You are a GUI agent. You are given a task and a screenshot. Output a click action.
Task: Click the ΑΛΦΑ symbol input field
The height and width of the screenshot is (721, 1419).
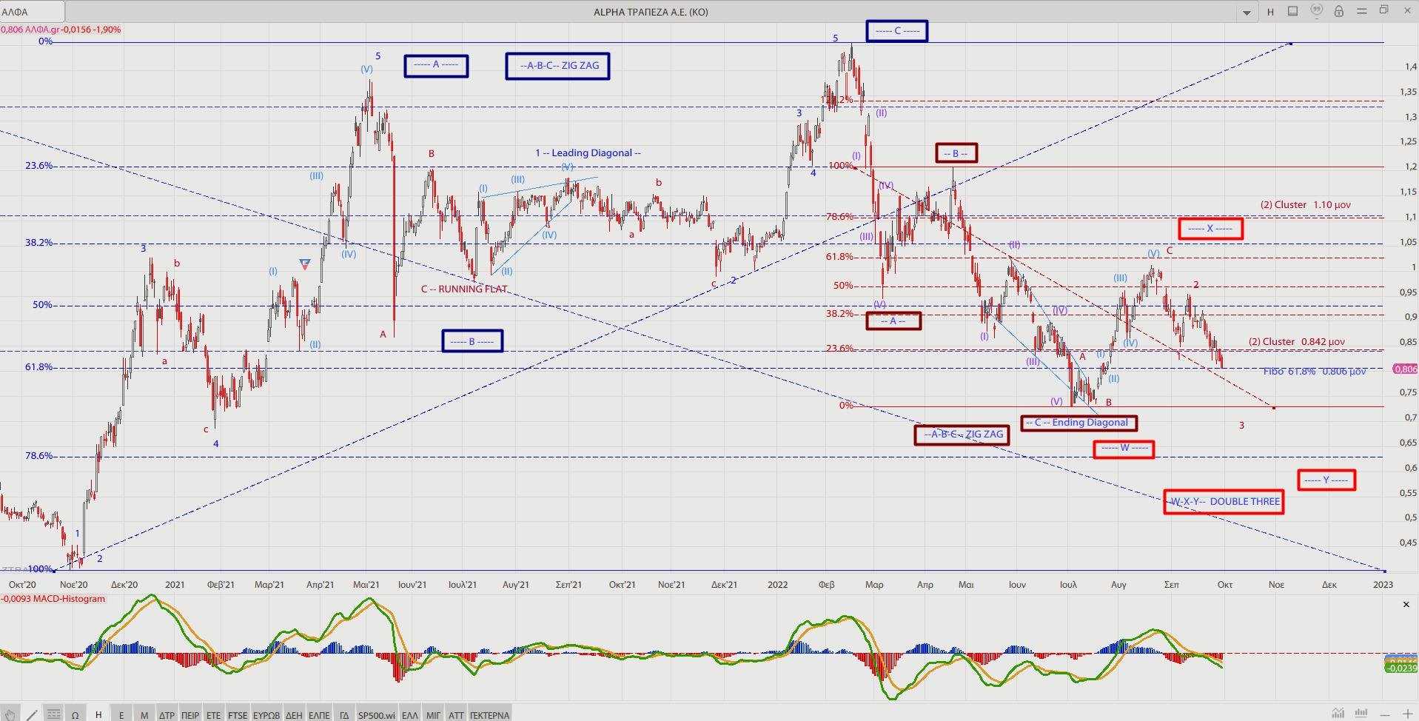(32, 12)
